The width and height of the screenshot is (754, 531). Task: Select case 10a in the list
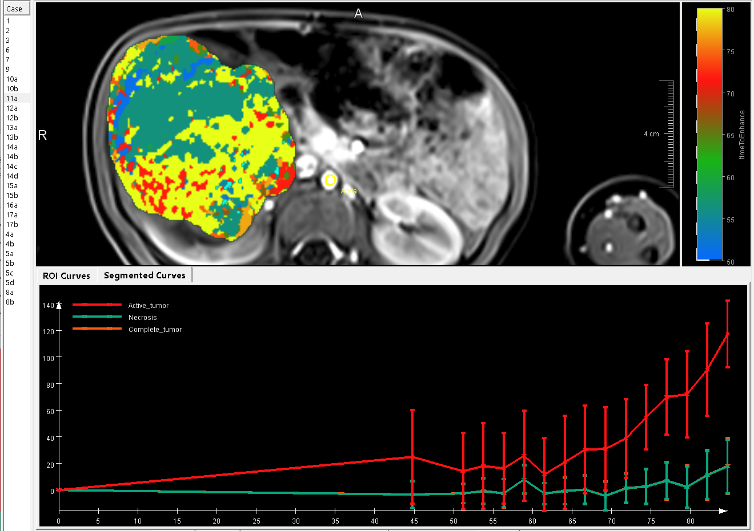pos(12,79)
